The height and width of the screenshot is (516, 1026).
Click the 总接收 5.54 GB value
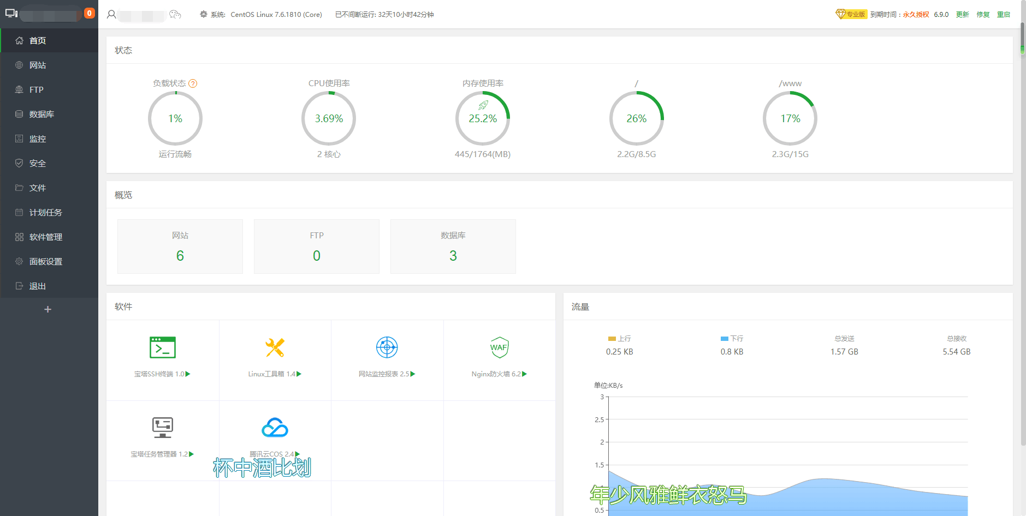(957, 352)
